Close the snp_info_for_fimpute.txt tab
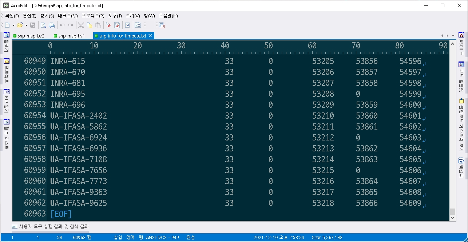This screenshot has height=242, width=468. point(150,36)
